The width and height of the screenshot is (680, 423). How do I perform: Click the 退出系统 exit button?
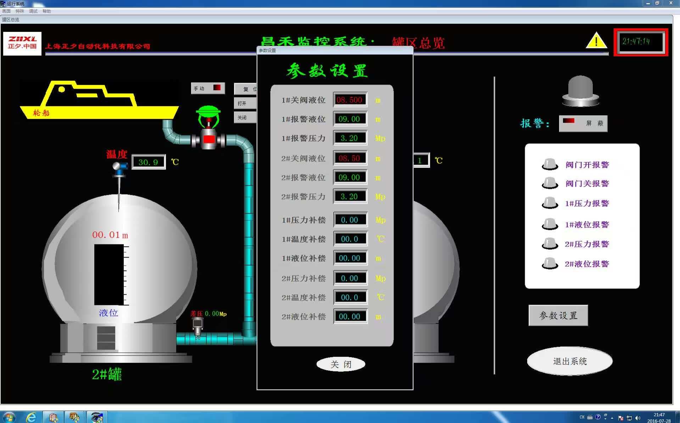(x=569, y=361)
